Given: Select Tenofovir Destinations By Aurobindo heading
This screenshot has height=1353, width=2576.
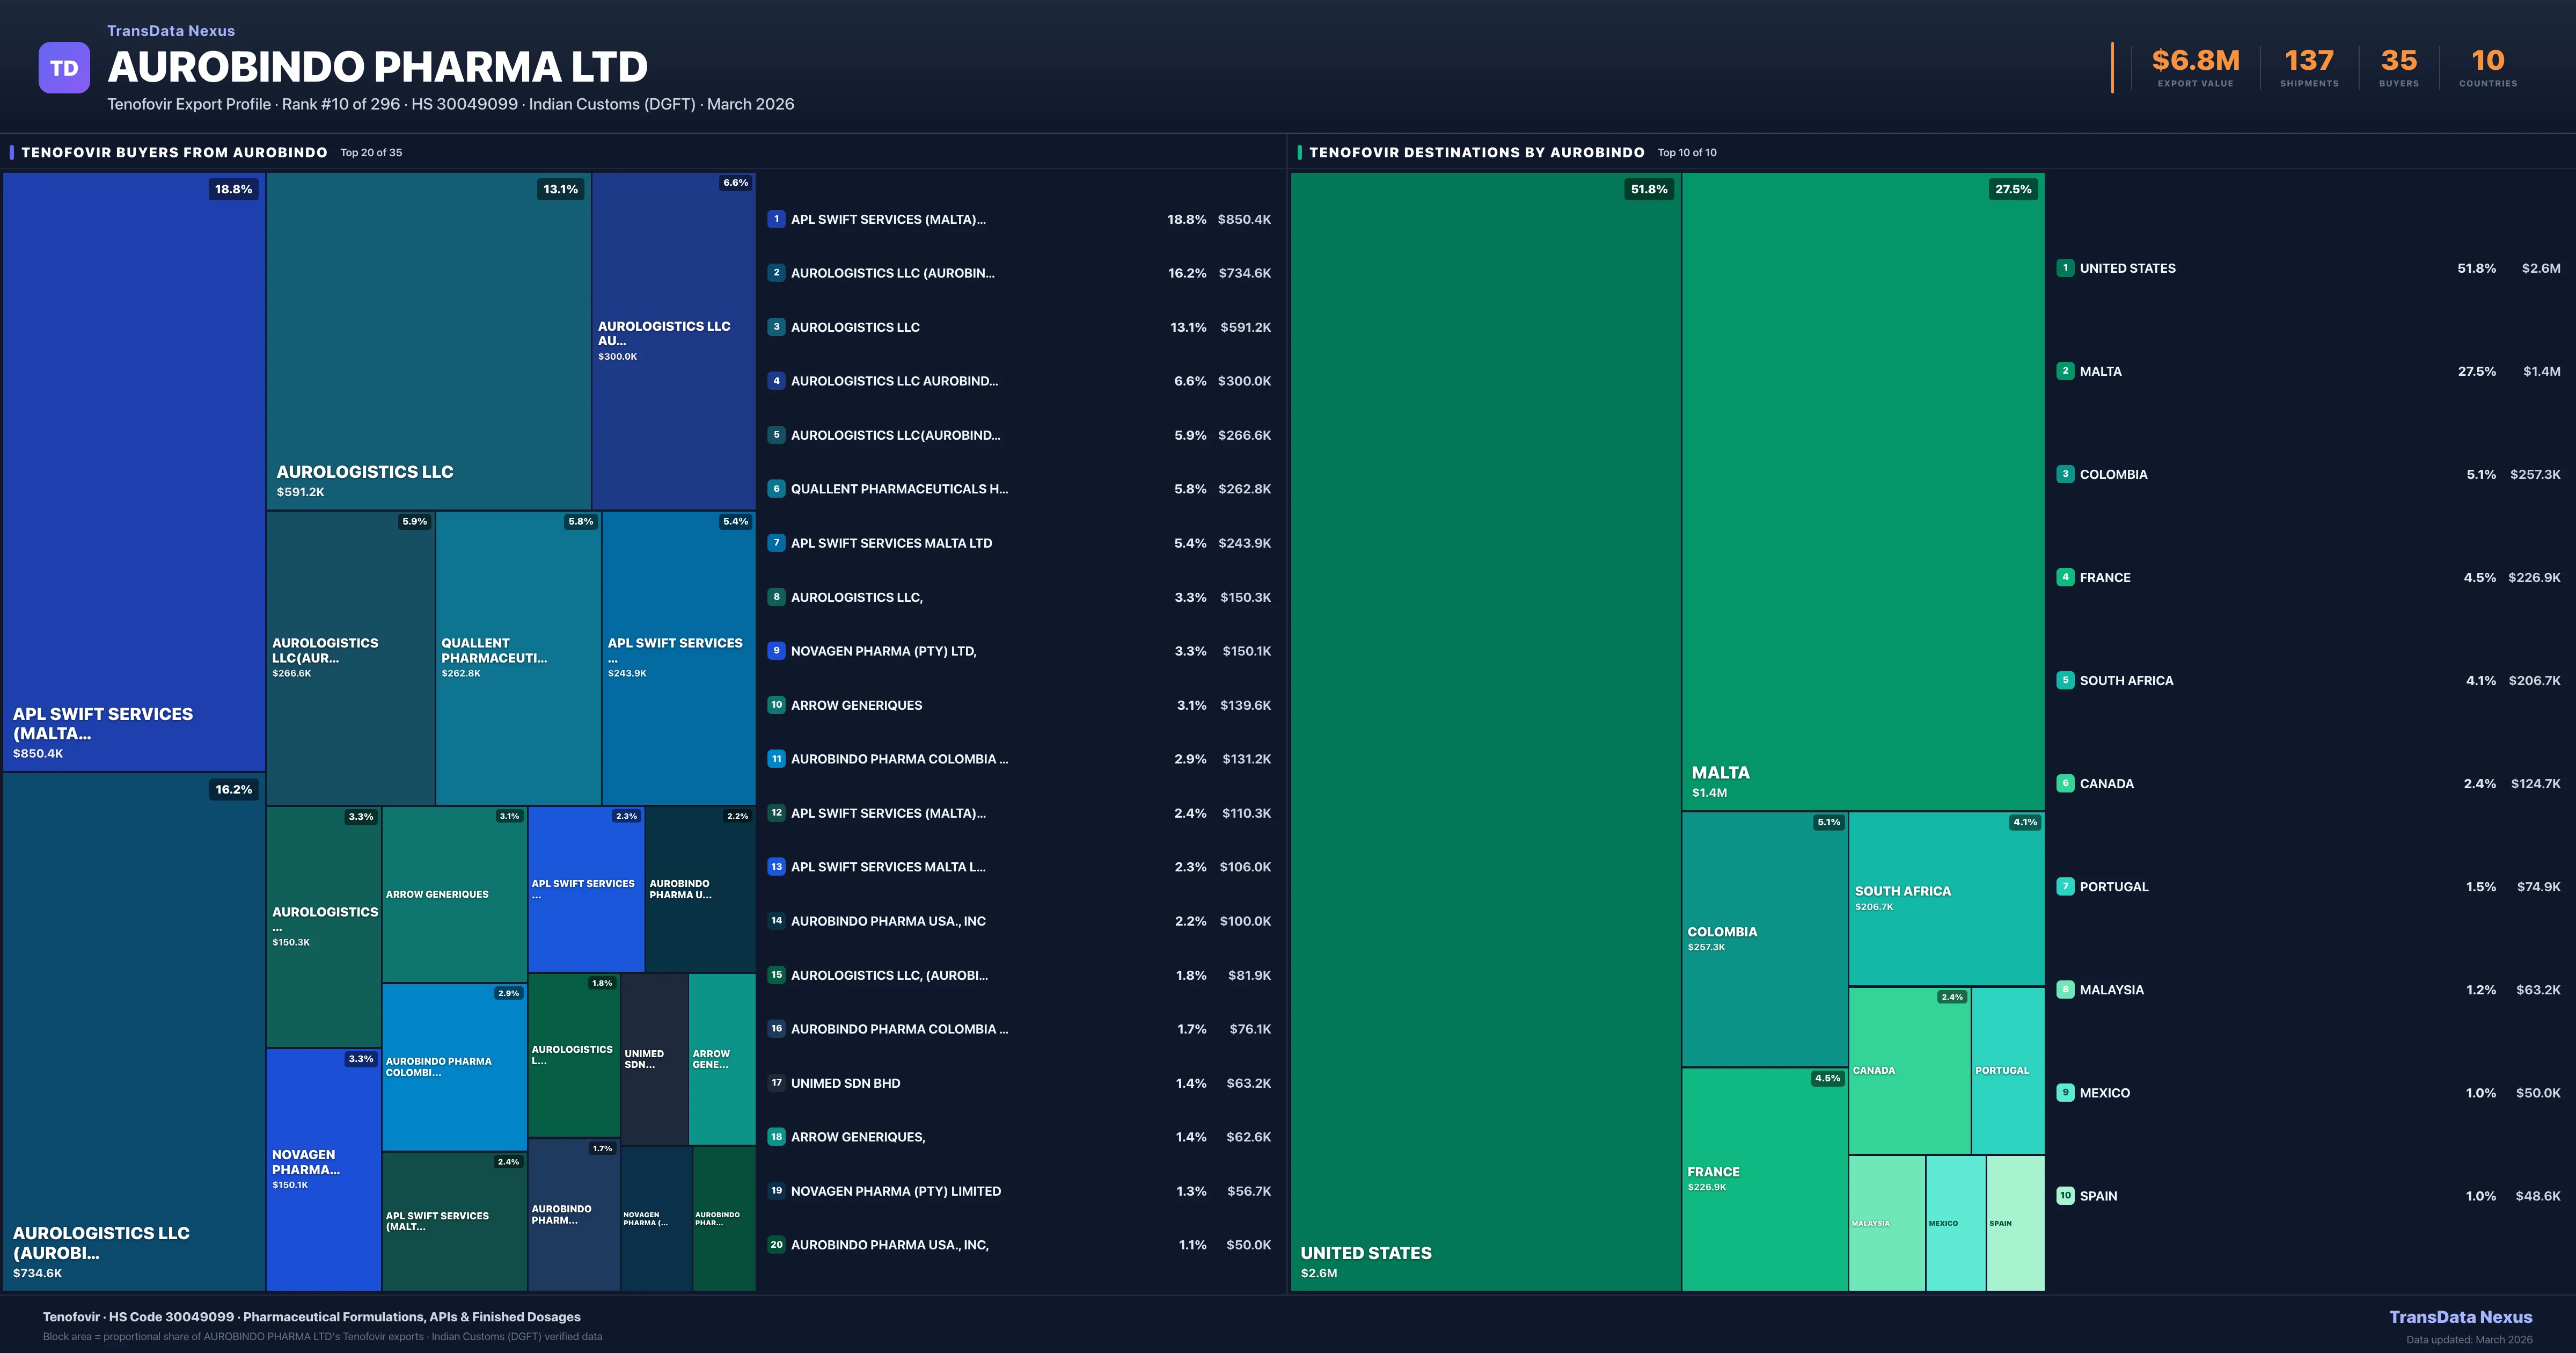Looking at the screenshot, I should [x=1476, y=152].
